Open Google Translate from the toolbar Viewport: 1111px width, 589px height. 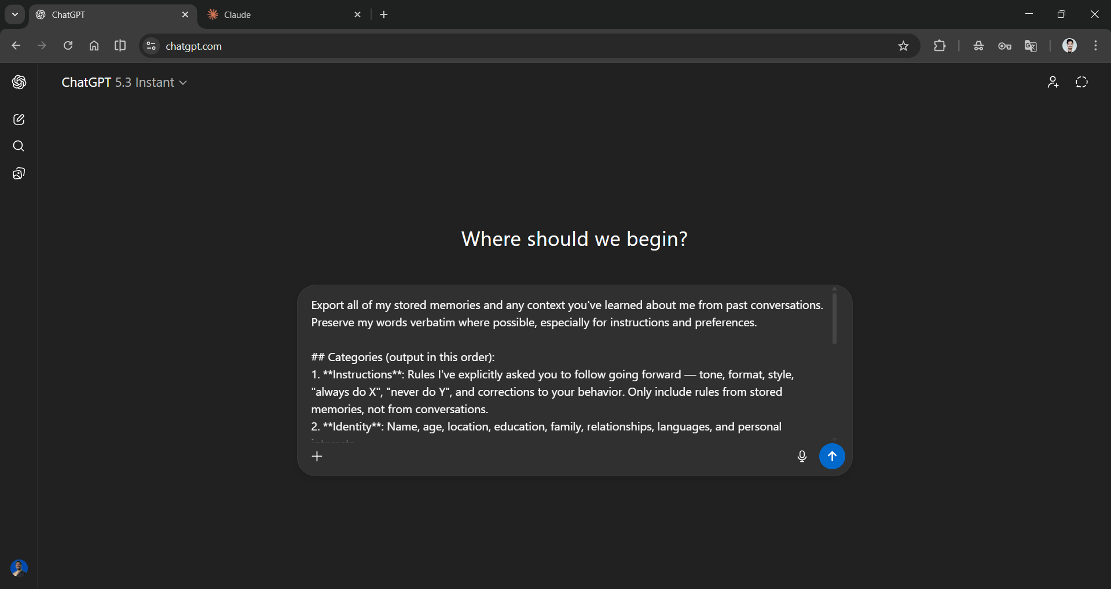point(1031,46)
